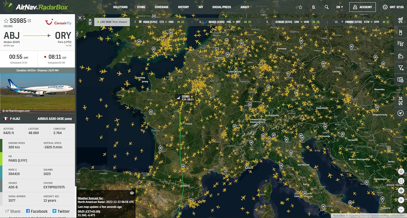The height and width of the screenshot is (218, 407).
Task: Open the ATC audio radio panel
Action: 401,32
